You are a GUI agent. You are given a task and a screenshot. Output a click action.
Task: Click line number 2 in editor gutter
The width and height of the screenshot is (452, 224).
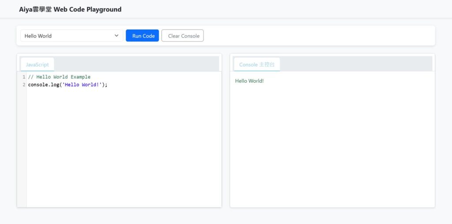24,85
